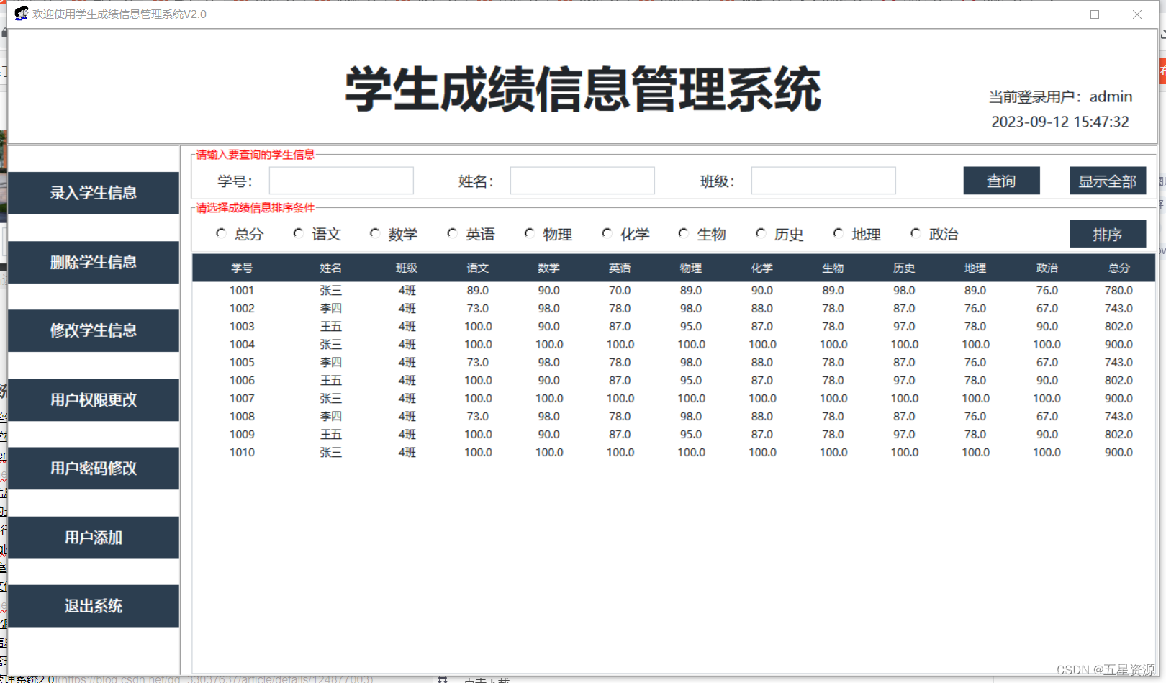Select student ID 1010 row
Image resolution: width=1166 pixels, height=683 pixels.
point(674,453)
